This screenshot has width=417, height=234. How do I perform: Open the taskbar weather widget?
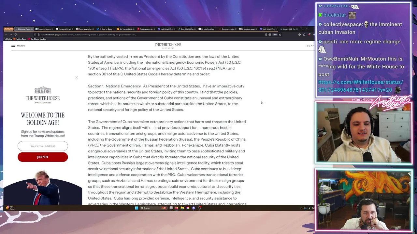(x=10, y=208)
